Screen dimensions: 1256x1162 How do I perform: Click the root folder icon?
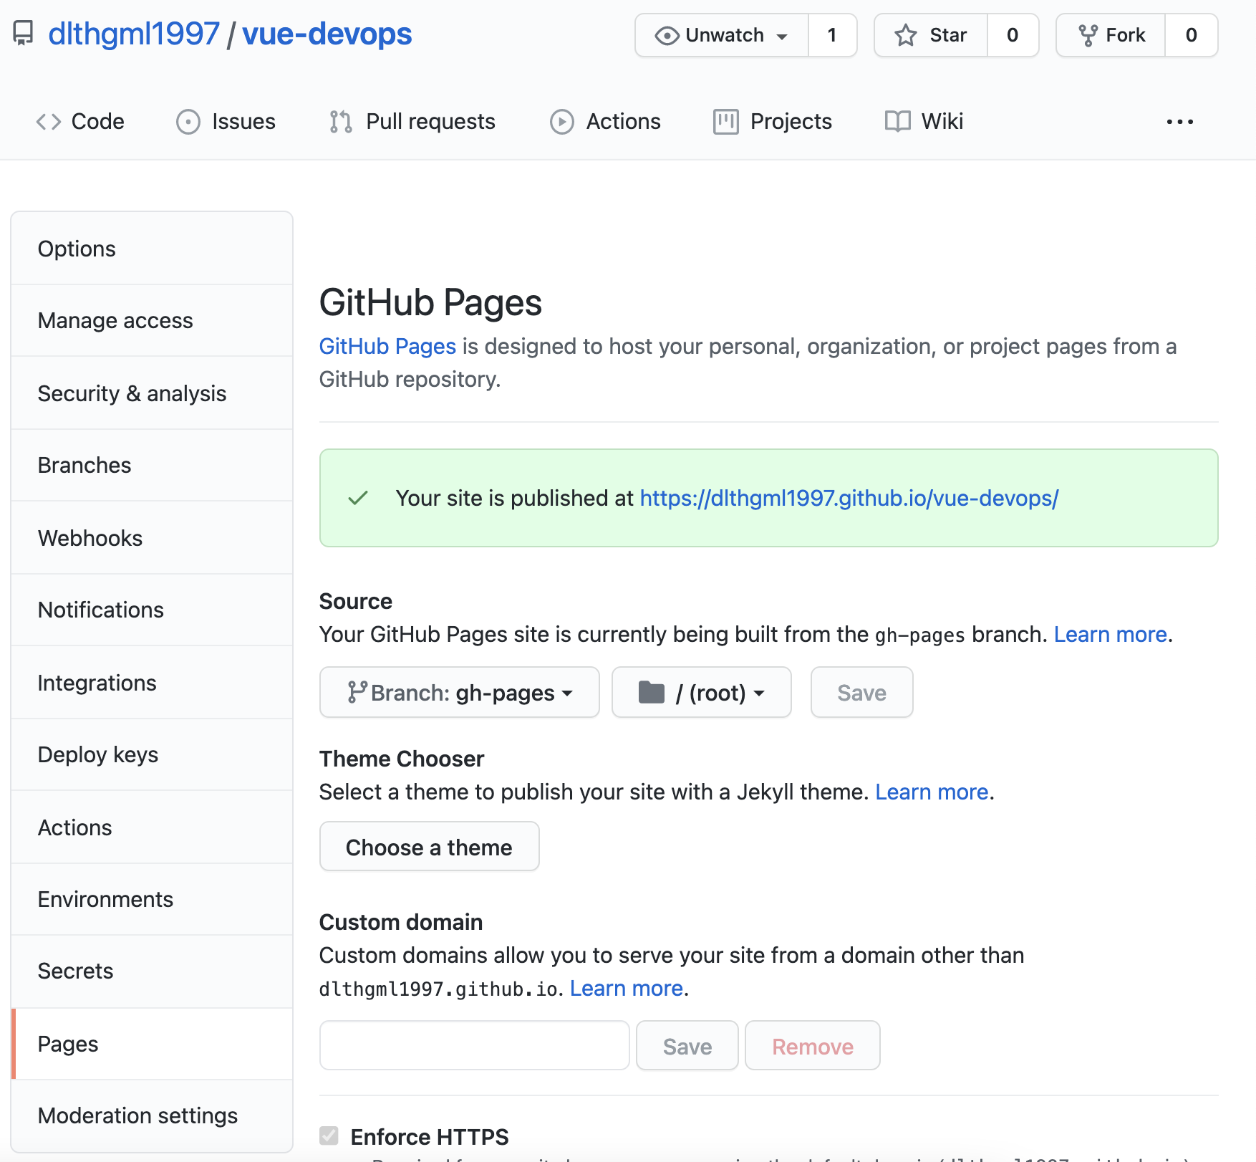point(652,692)
